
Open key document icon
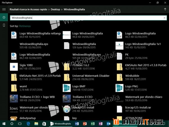tap(66, 118)
